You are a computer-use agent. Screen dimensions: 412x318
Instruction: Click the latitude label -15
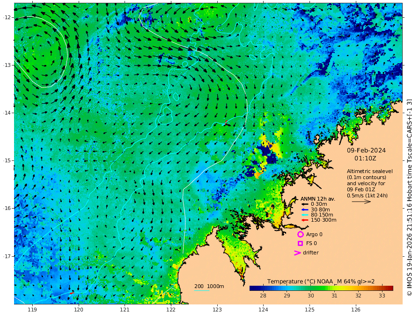pyautogui.click(x=7, y=160)
